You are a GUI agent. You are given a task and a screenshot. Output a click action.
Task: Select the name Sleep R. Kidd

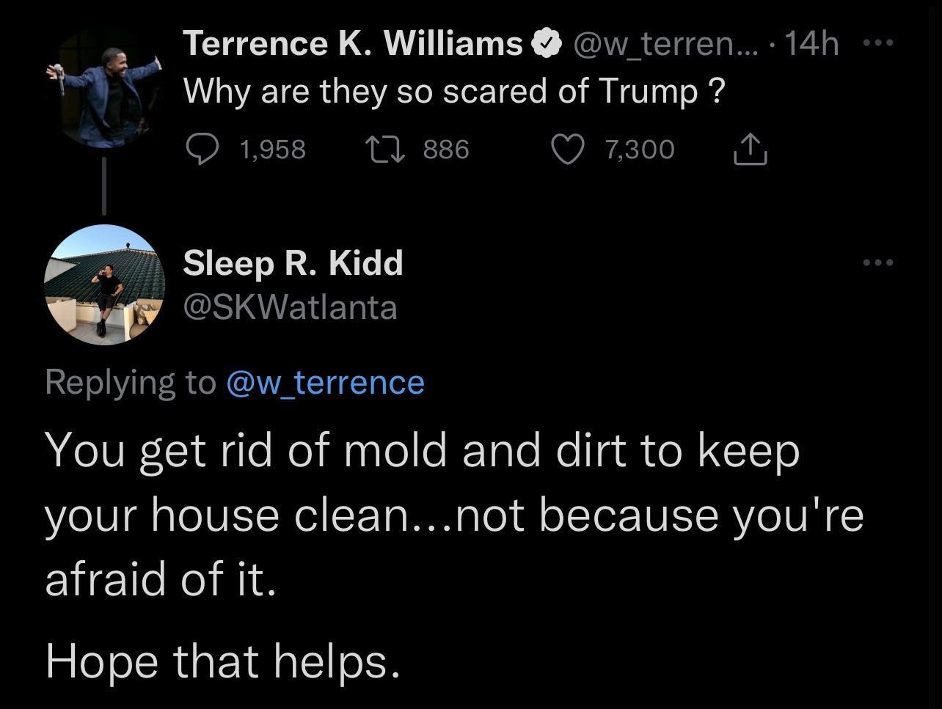293,262
